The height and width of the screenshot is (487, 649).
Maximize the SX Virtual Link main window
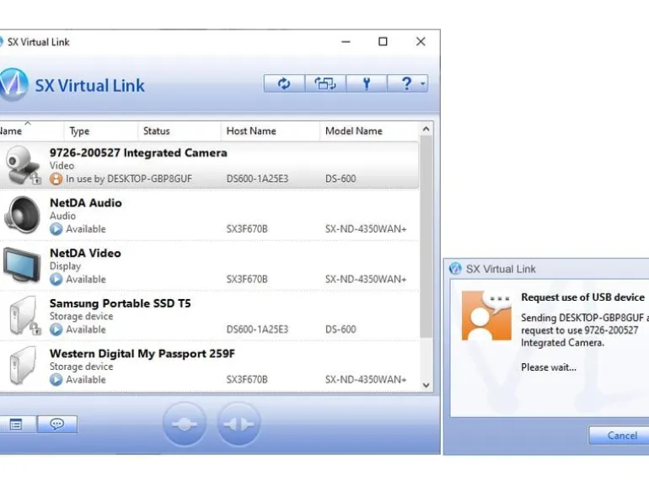tap(383, 41)
